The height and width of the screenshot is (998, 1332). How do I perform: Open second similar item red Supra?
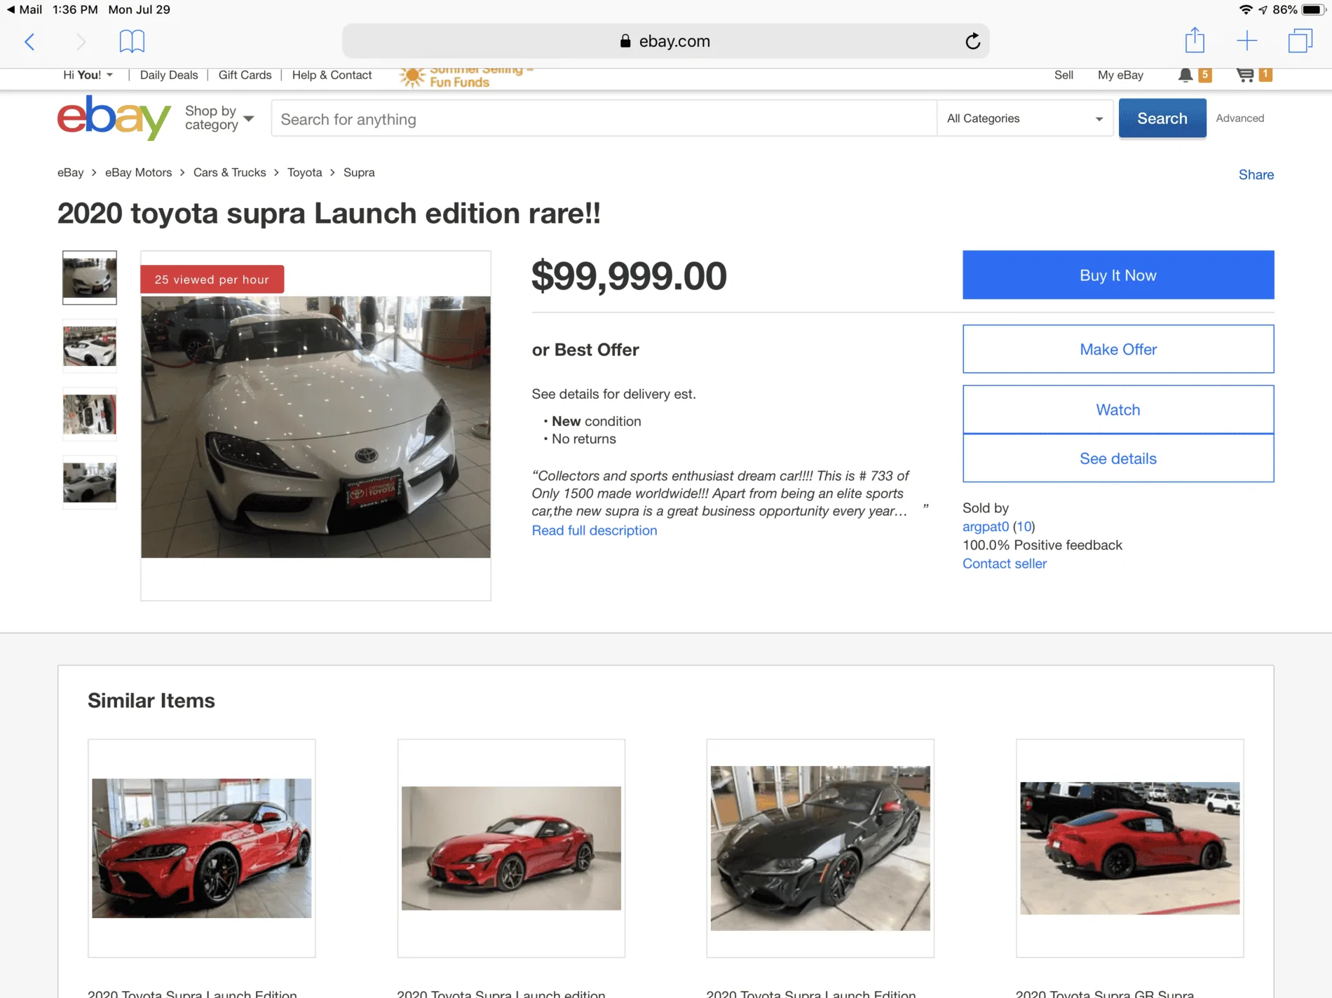[x=511, y=848]
